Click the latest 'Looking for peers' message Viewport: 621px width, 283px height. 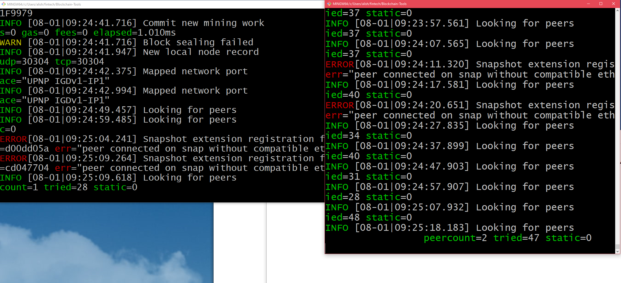450,227
